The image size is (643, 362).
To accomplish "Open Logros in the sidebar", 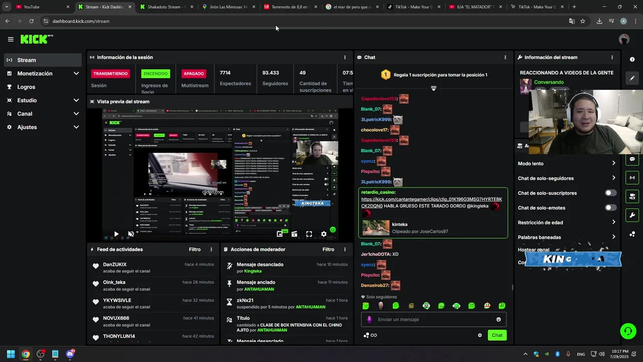I will (42, 87).
